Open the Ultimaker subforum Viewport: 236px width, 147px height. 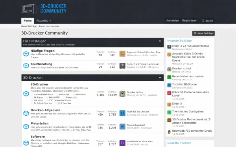pos(81,94)
